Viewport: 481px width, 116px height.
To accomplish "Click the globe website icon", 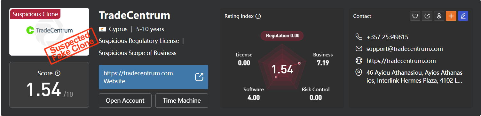I will click(359, 61).
